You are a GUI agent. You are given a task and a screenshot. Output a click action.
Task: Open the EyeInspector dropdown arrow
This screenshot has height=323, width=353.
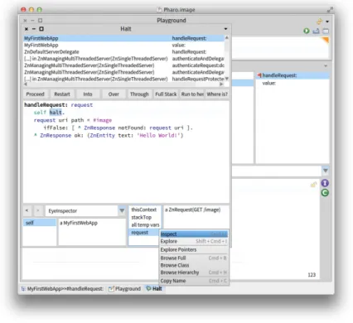[122, 210]
